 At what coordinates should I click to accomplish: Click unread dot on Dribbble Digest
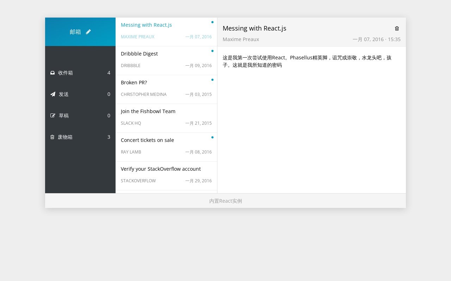(212, 51)
